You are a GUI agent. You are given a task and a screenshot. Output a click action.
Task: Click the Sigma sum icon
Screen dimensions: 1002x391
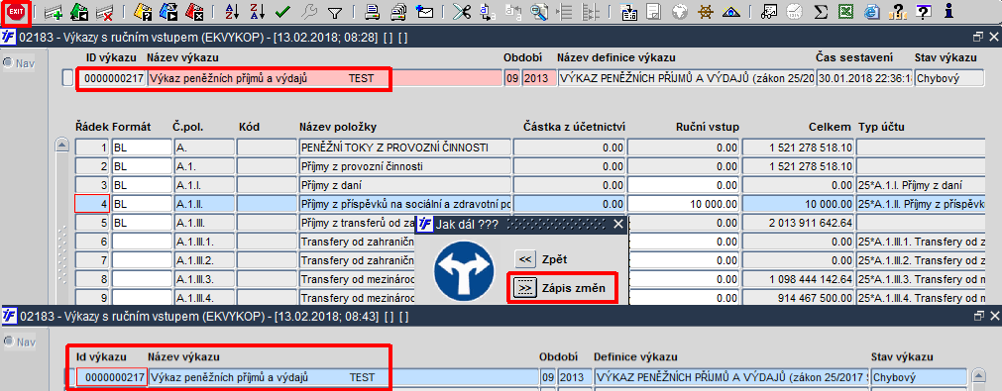(x=823, y=12)
